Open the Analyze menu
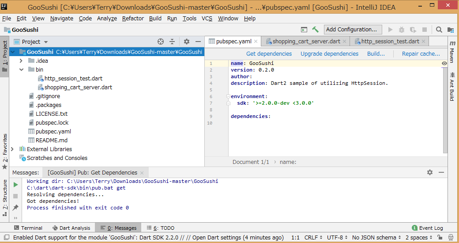Screen dimensions: 459x243 pyautogui.click(x=107, y=18)
